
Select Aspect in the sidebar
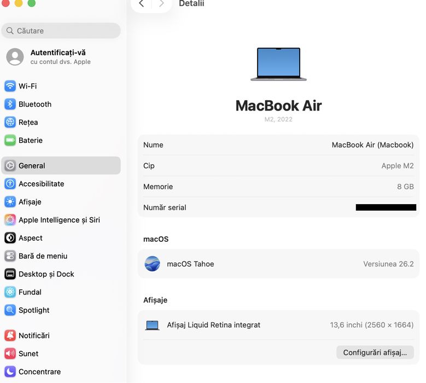[61, 238]
